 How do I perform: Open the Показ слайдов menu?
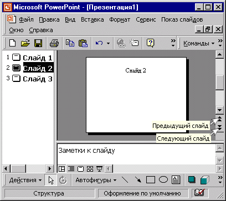point(182,19)
